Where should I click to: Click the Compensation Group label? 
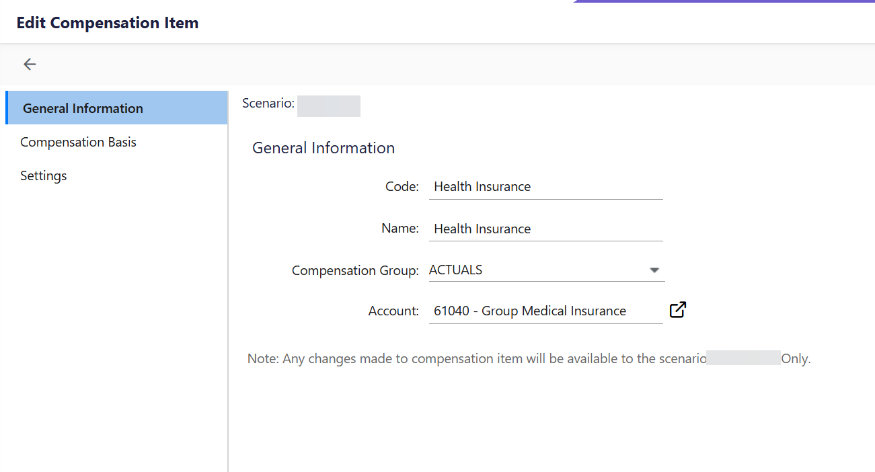355,270
